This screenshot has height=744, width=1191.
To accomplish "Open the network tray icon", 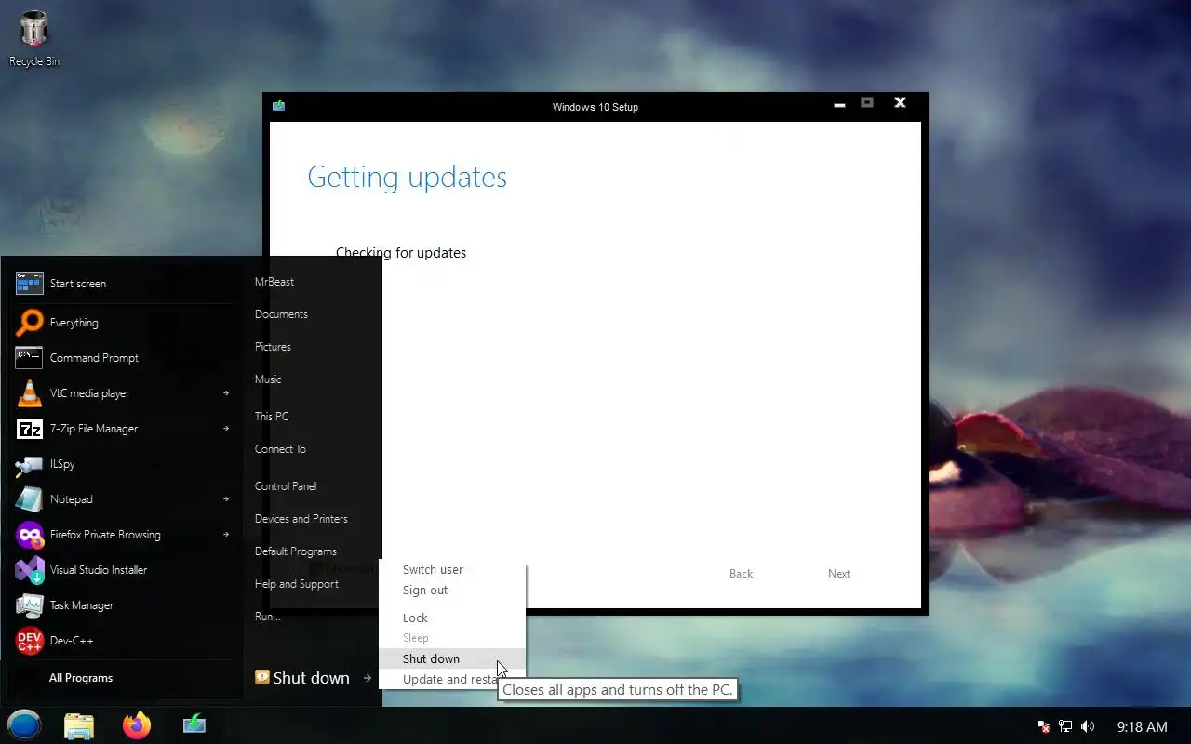I will tap(1066, 726).
